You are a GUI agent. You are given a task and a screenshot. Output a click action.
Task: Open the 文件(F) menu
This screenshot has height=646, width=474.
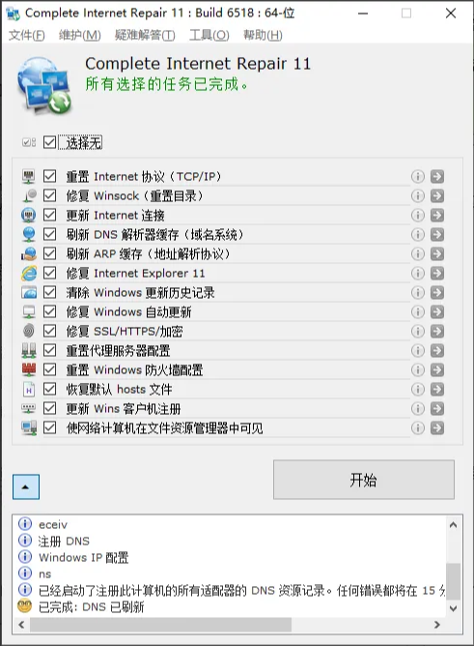(27, 35)
